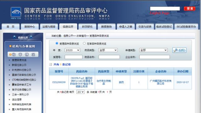Open the 科学研究 navigation tab
The image size is (201, 113).
[87, 26]
